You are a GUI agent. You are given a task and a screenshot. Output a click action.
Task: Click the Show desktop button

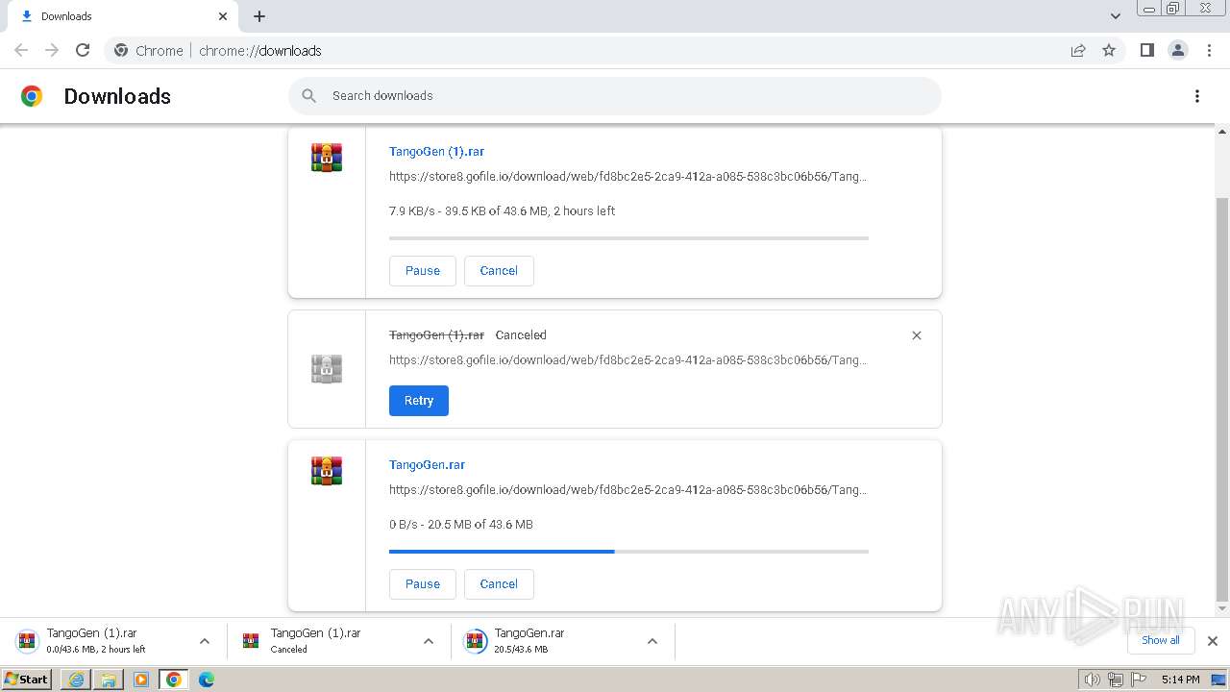1218,680
